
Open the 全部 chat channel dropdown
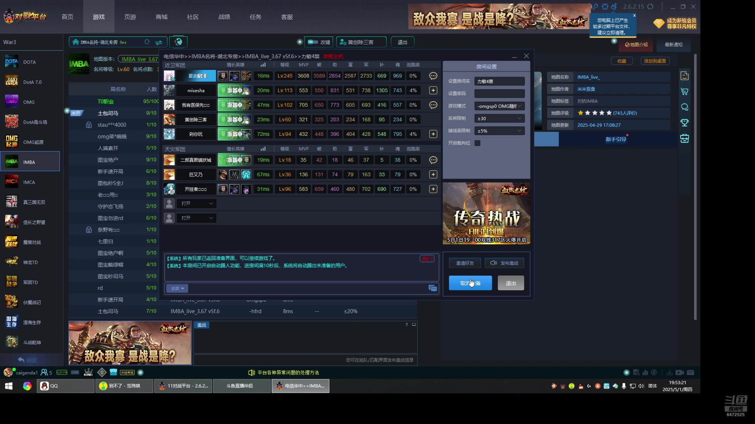pyautogui.click(x=177, y=288)
